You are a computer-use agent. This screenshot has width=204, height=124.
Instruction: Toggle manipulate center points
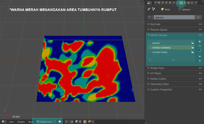[x=72, y=121]
